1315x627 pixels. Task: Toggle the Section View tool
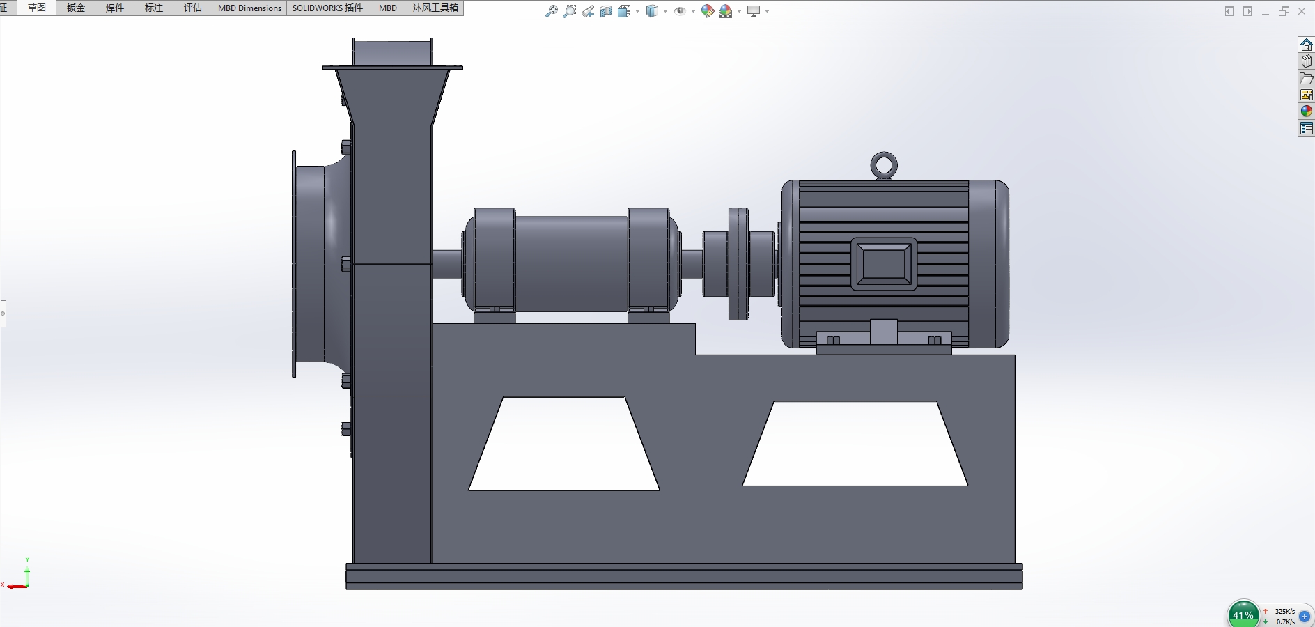606,11
